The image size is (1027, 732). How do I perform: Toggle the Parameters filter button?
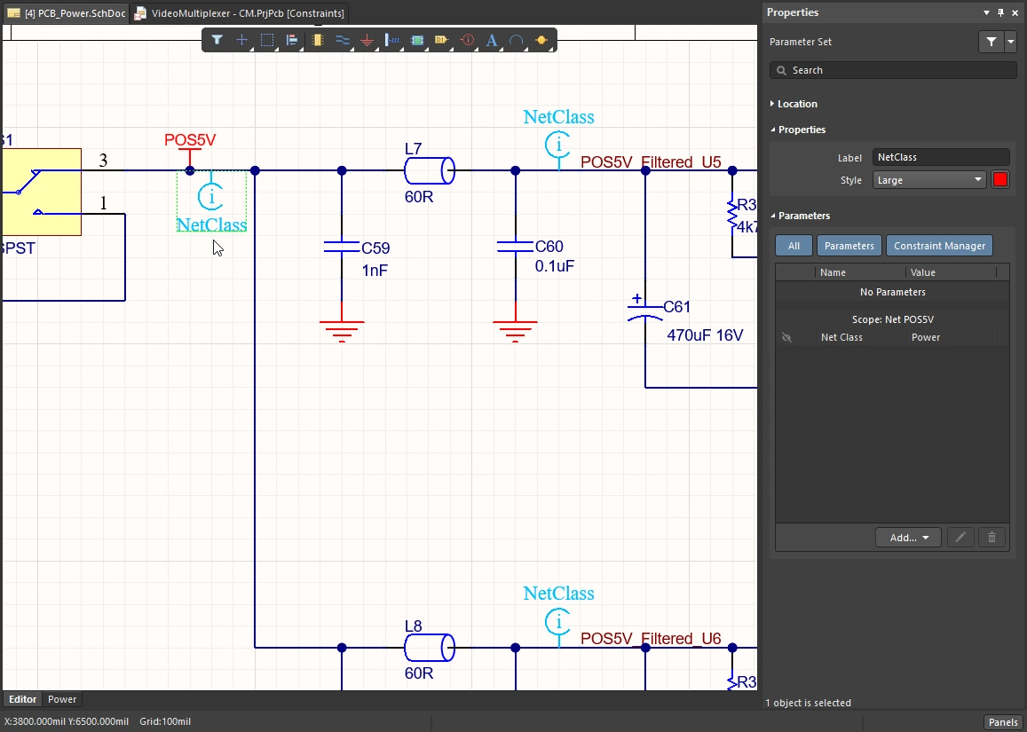(x=849, y=246)
